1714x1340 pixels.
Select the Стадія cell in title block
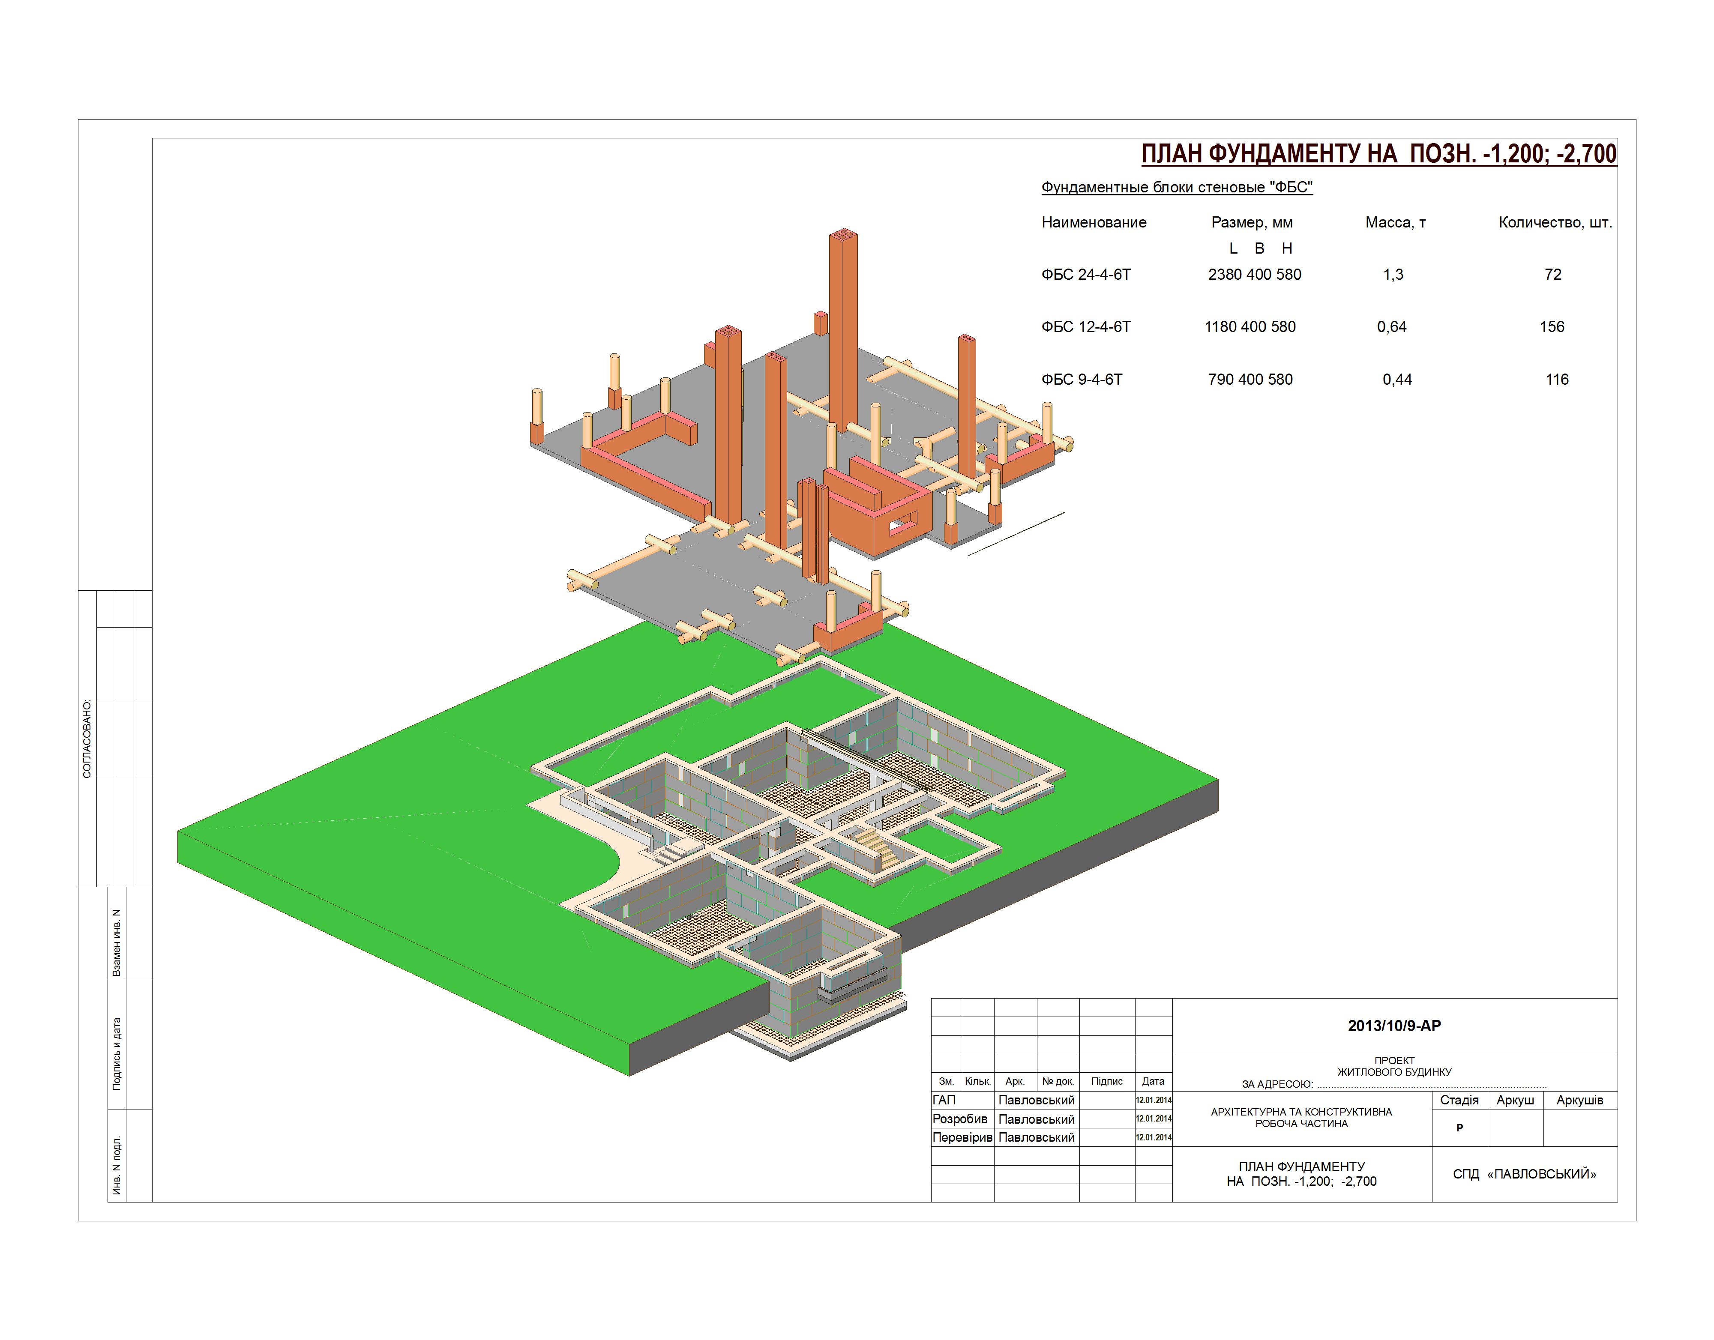click(x=1459, y=1100)
